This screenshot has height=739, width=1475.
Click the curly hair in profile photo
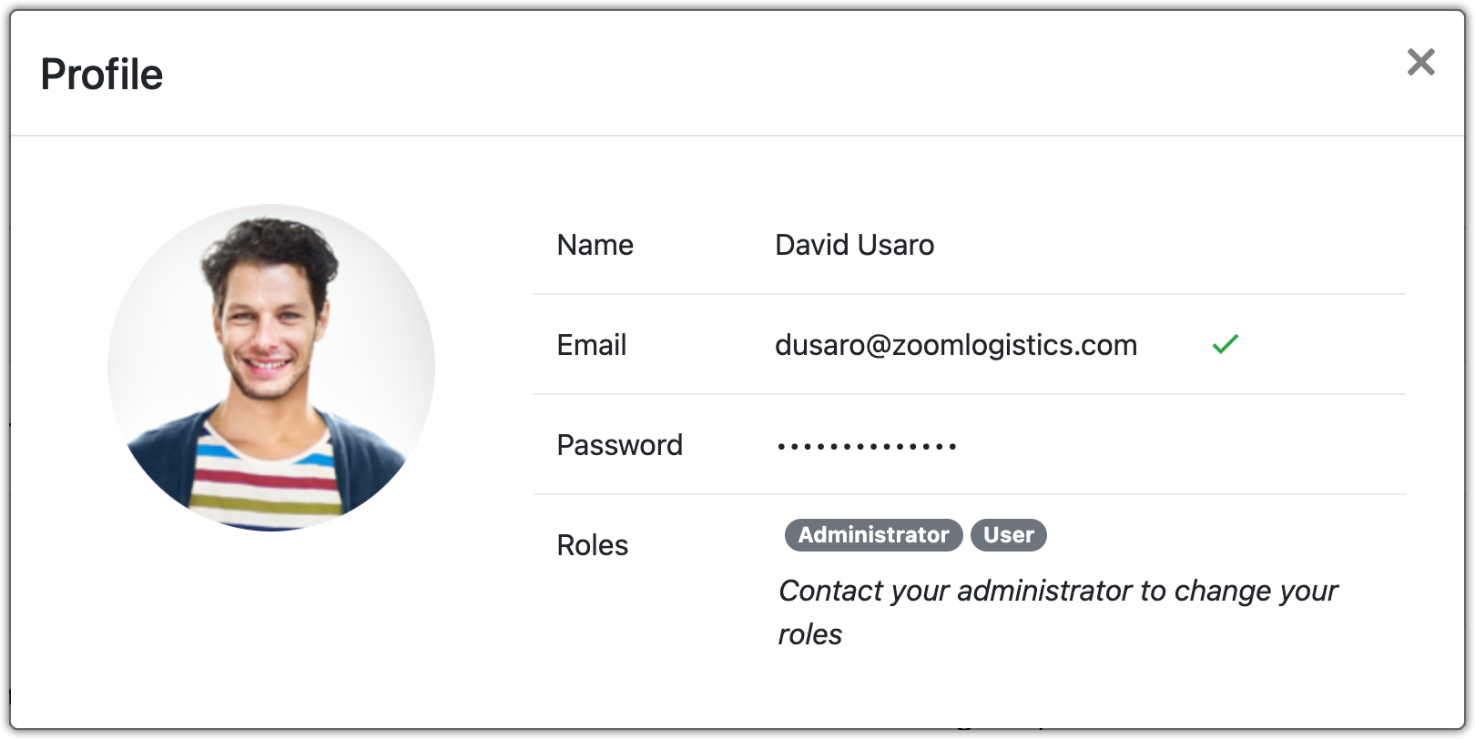(x=269, y=246)
